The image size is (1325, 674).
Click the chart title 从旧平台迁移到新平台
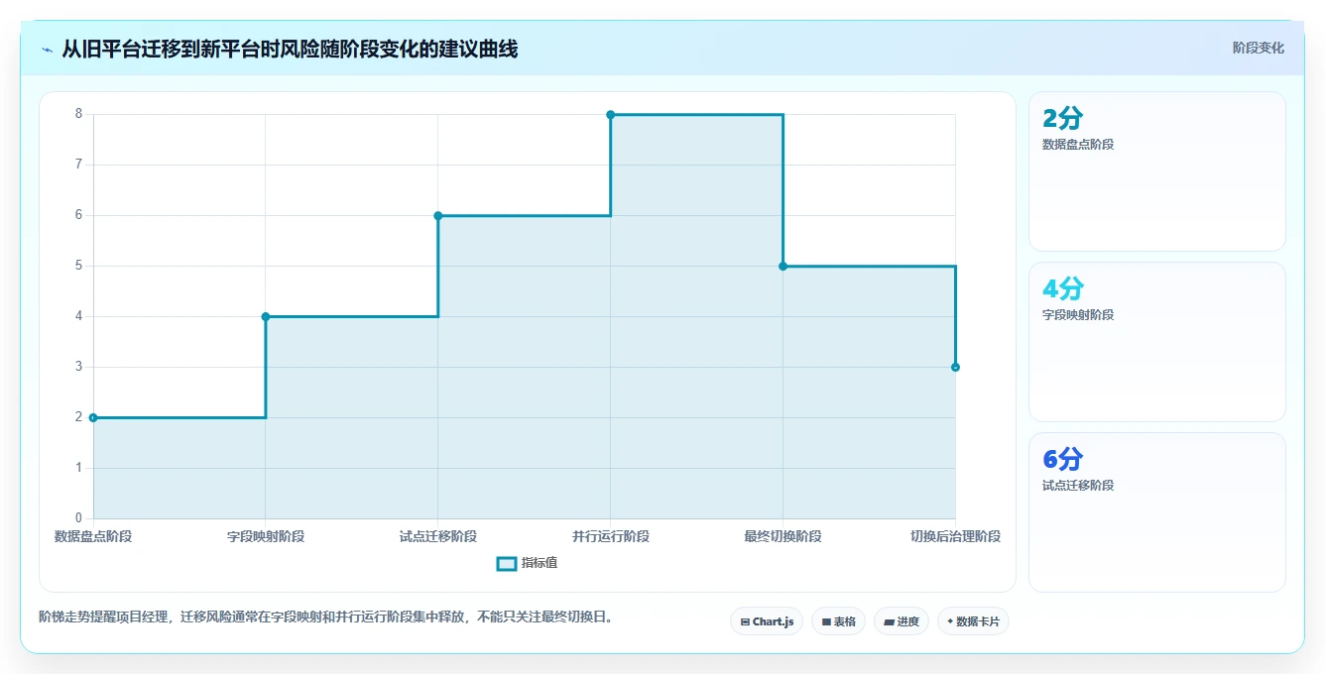point(290,49)
